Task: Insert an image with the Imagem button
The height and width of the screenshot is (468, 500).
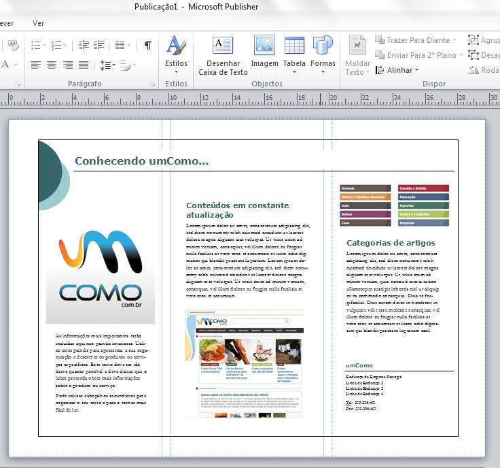Action: [x=264, y=53]
